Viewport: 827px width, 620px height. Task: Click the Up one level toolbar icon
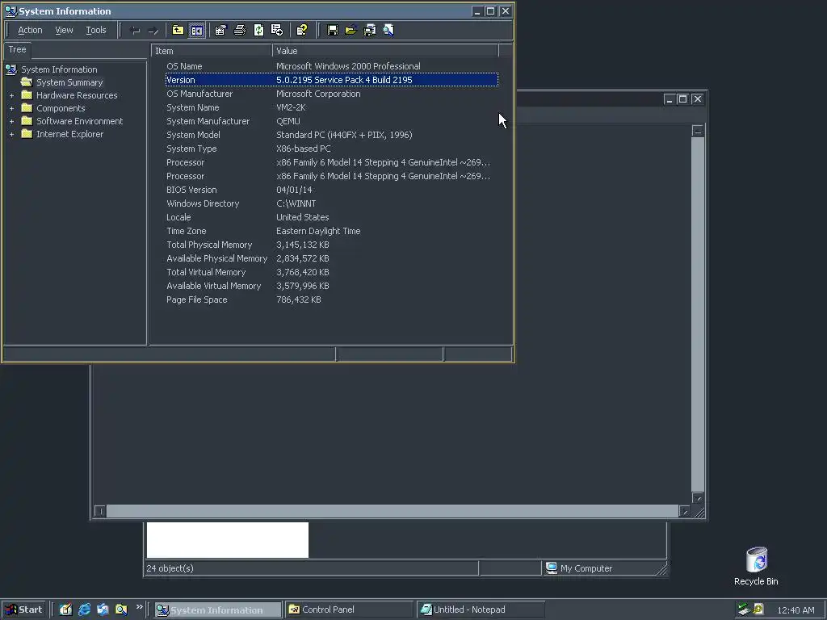pos(178,30)
